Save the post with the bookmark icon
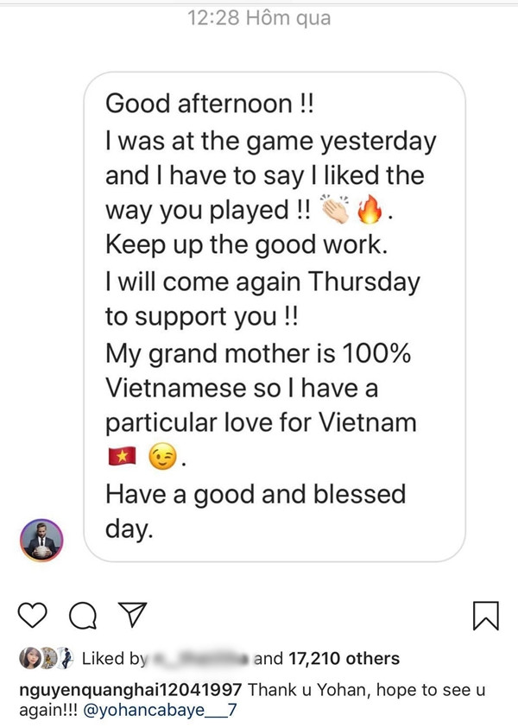Image resolution: width=518 pixels, height=728 pixels. (x=485, y=616)
